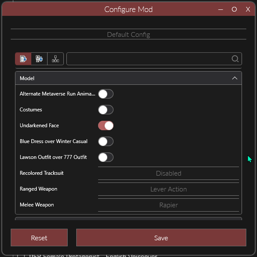Click the Melee Weapon label

pos(37,205)
